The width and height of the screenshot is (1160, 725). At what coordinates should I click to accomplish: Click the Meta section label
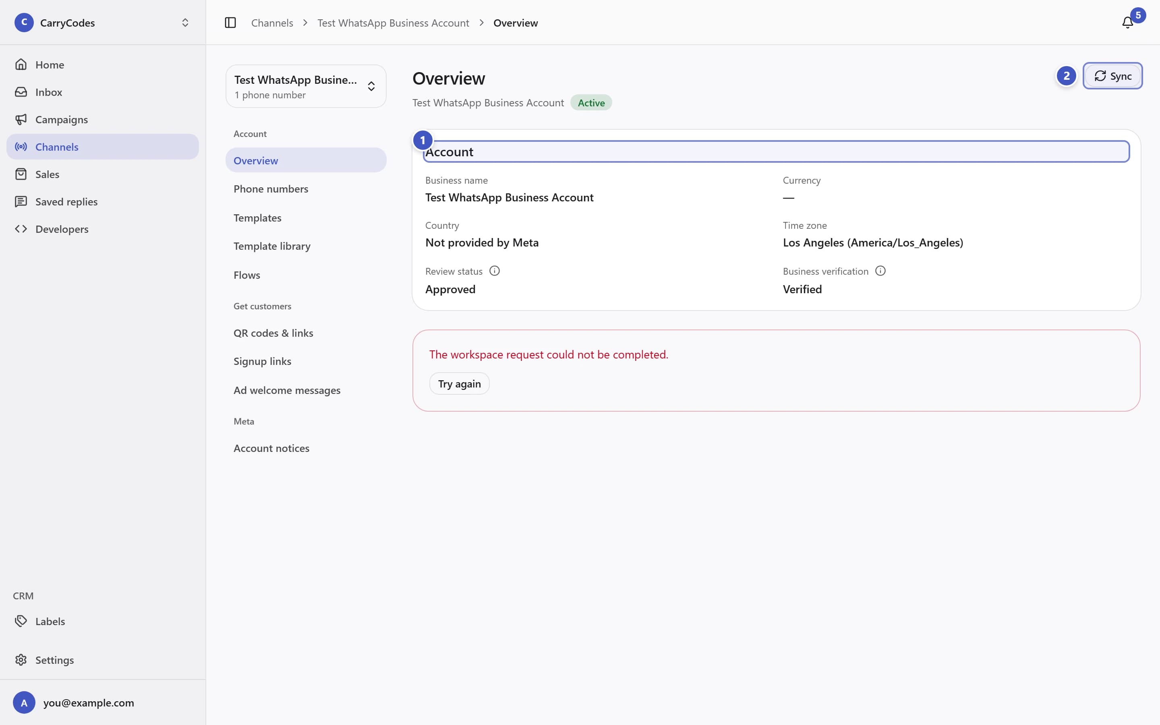pyautogui.click(x=244, y=421)
